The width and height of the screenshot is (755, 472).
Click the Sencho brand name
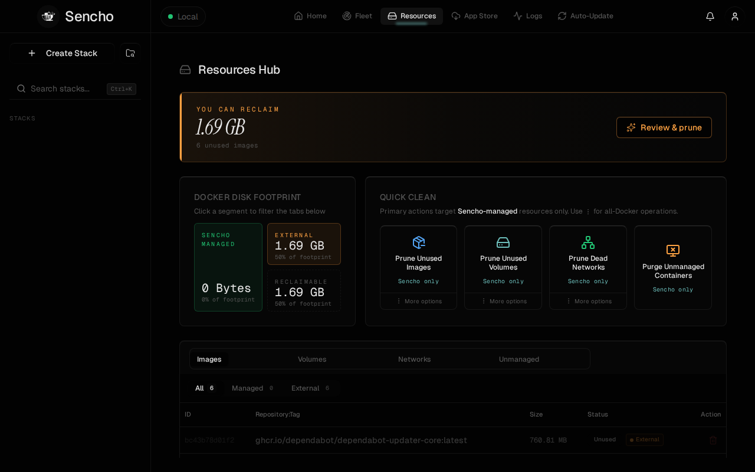point(90,17)
